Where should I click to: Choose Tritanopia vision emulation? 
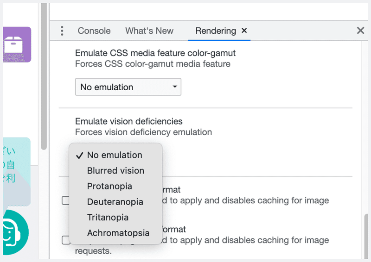(x=108, y=217)
